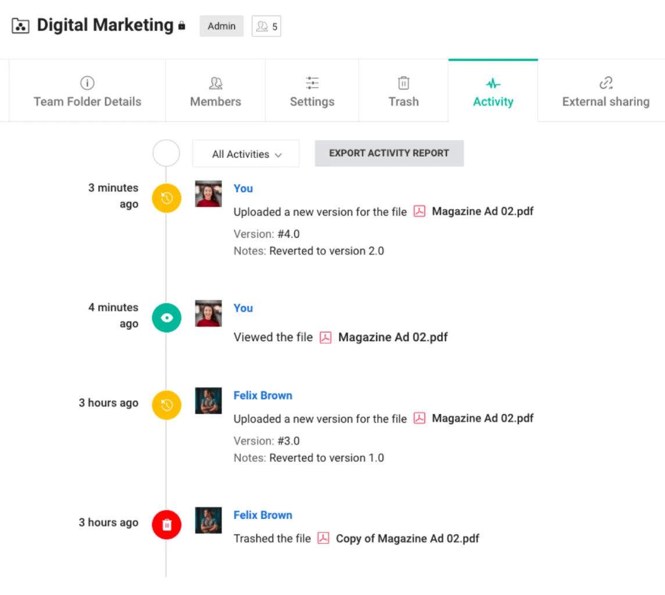Click the yellow version icon at 3 minutes ago
The width and height of the screenshot is (665, 595).
click(167, 198)
